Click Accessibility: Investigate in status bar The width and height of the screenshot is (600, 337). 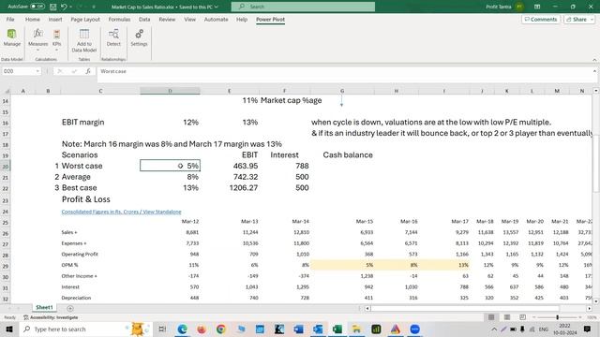click(x=51, y=317)
